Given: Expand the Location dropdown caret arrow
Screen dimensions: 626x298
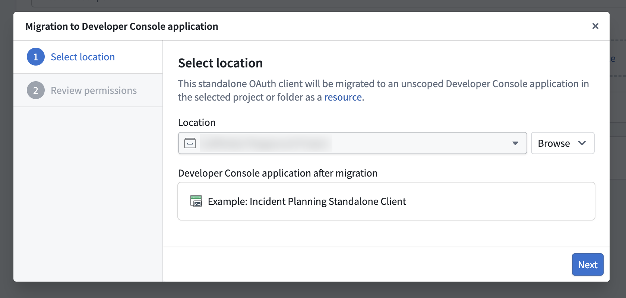Looking at the screenshot, I should click(515, 143).
